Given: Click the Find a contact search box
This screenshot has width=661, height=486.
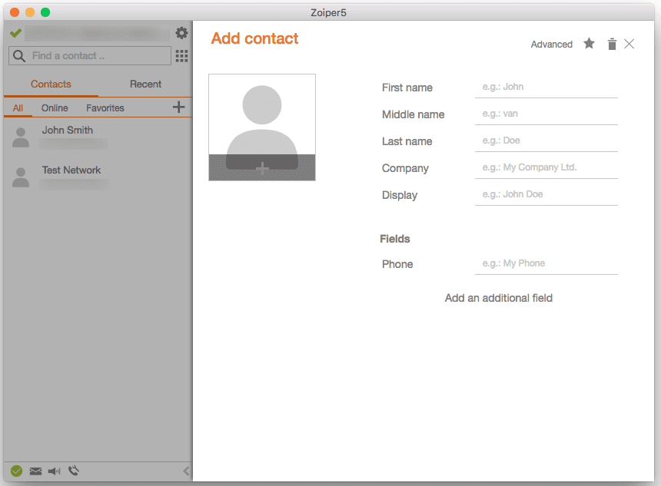Looking at the screenshot, I should pos(98,56).
